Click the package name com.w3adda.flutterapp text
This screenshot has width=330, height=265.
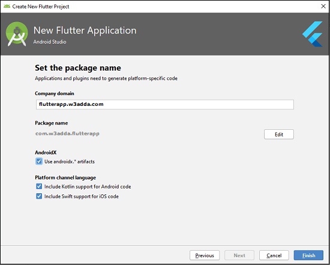(x=67, y=133)
